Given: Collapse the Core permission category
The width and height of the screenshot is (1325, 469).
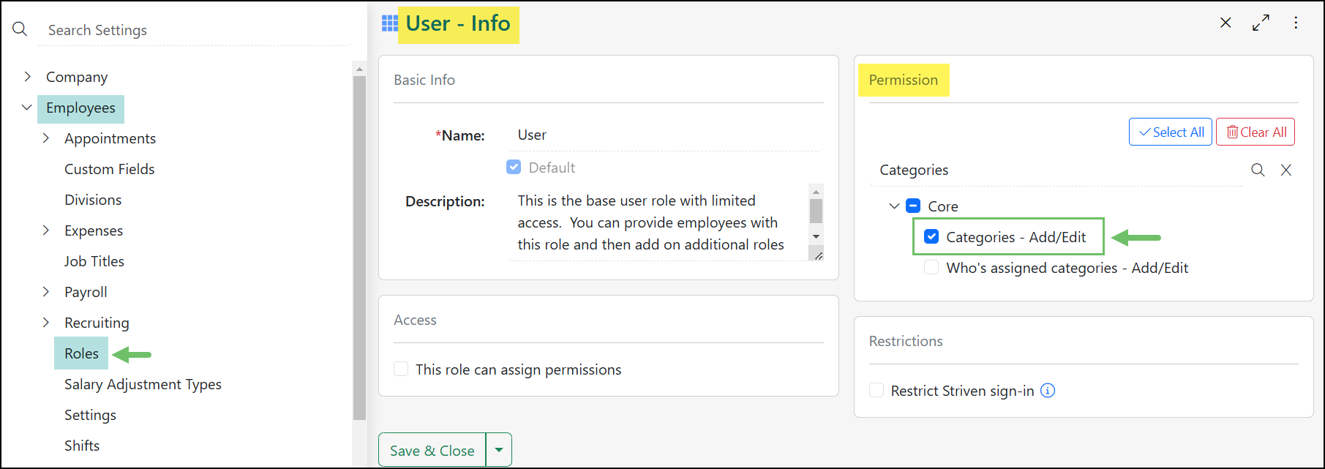Looking at the screenshot, I should [894, 206].
